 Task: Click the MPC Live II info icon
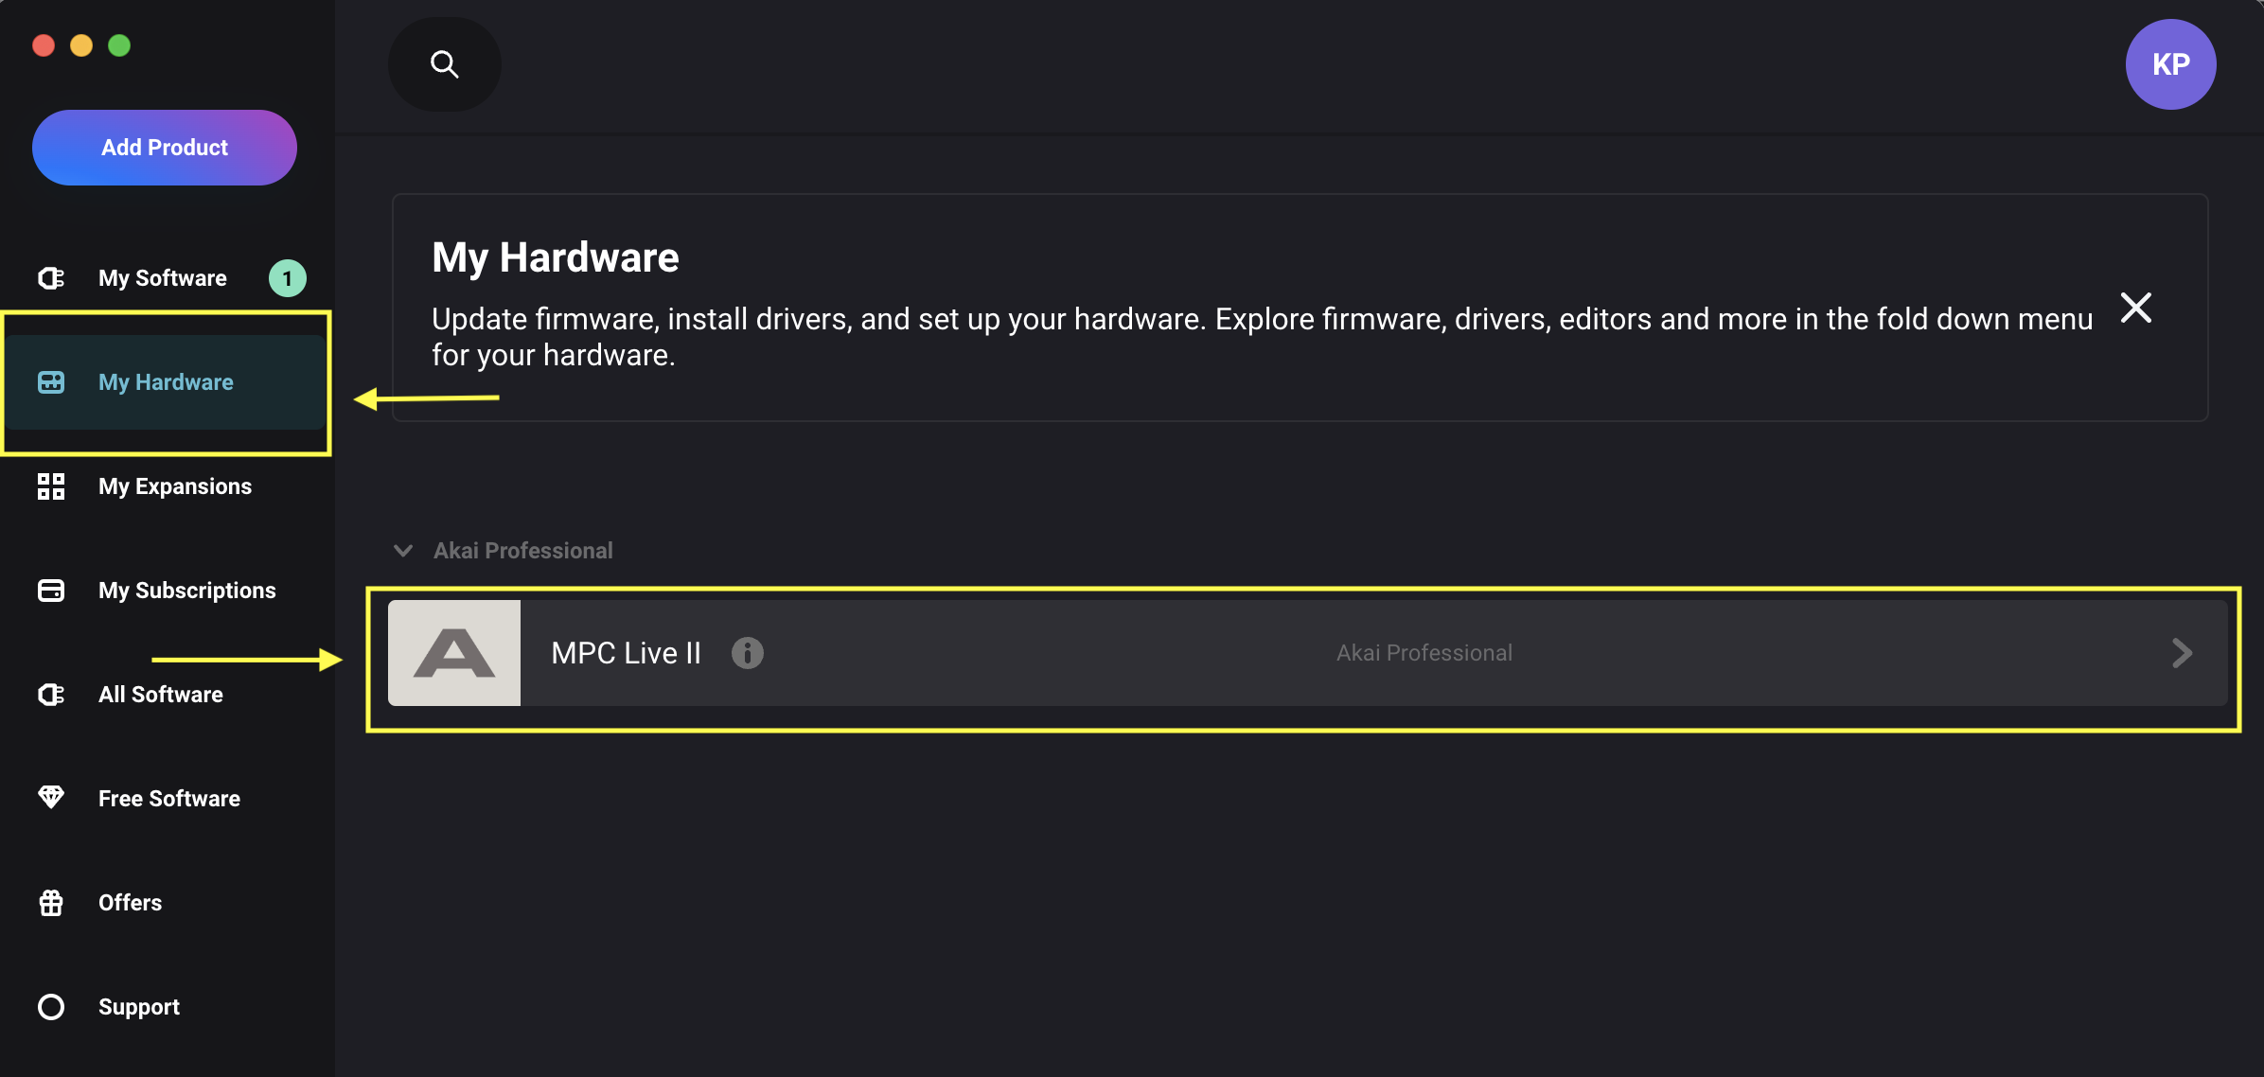747,653
